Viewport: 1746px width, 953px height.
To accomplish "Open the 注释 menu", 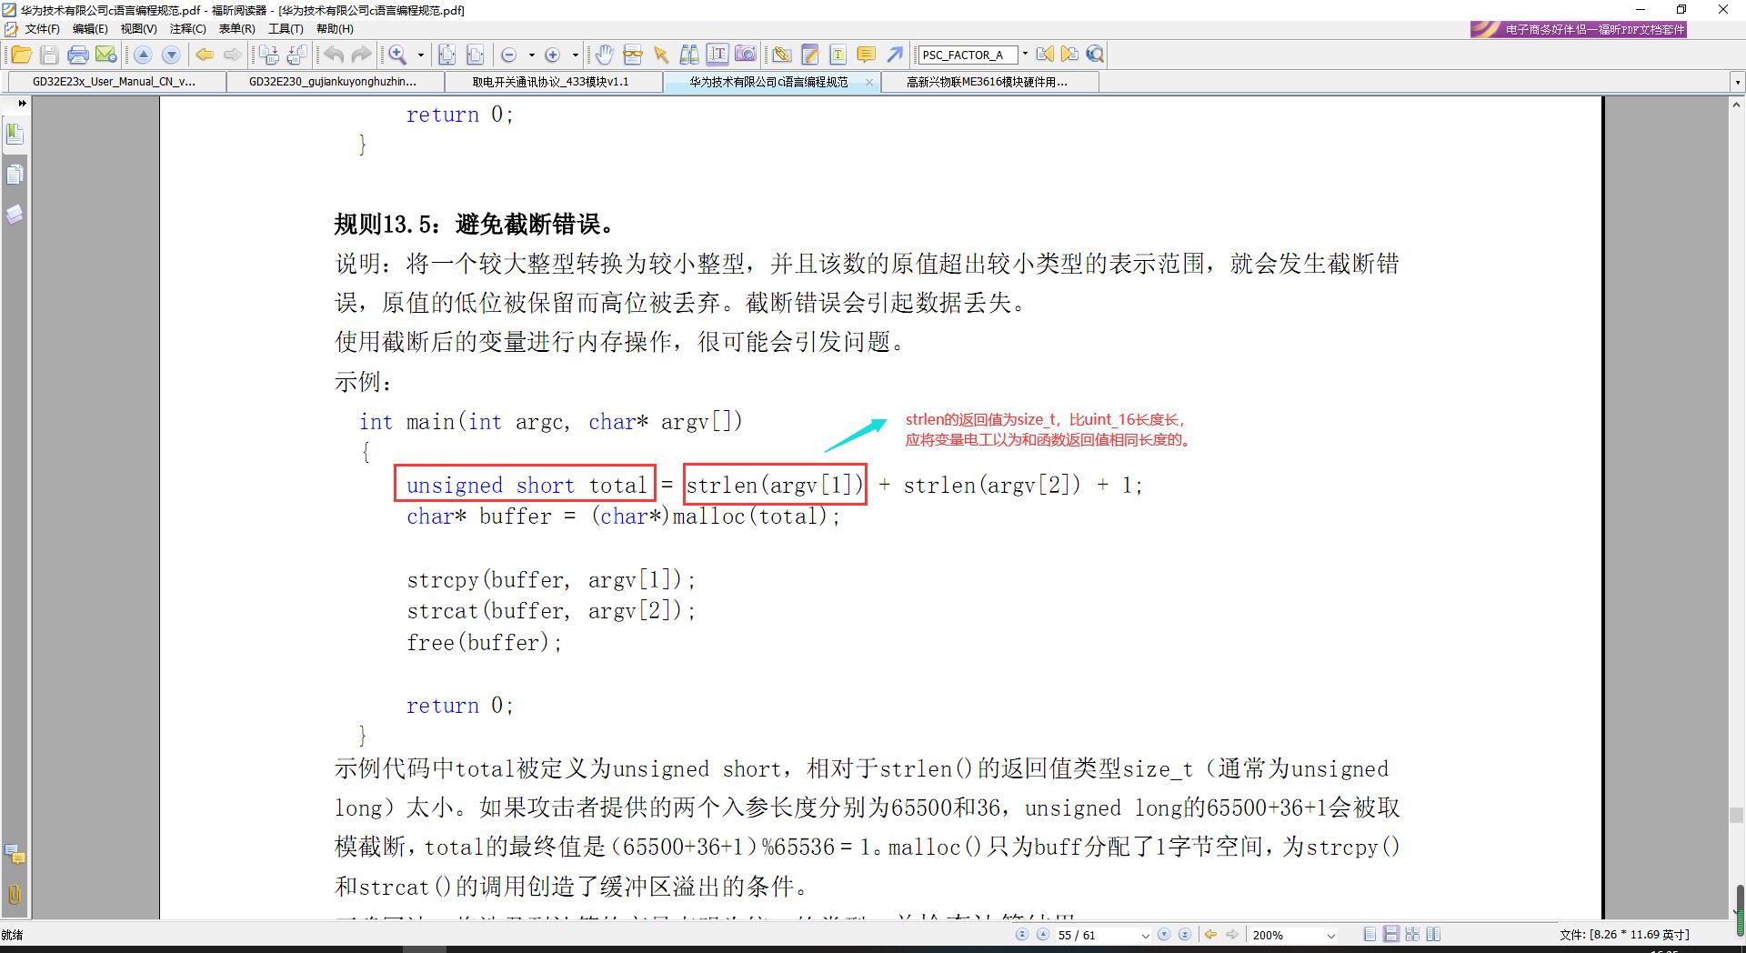I will tap(187, 28).
